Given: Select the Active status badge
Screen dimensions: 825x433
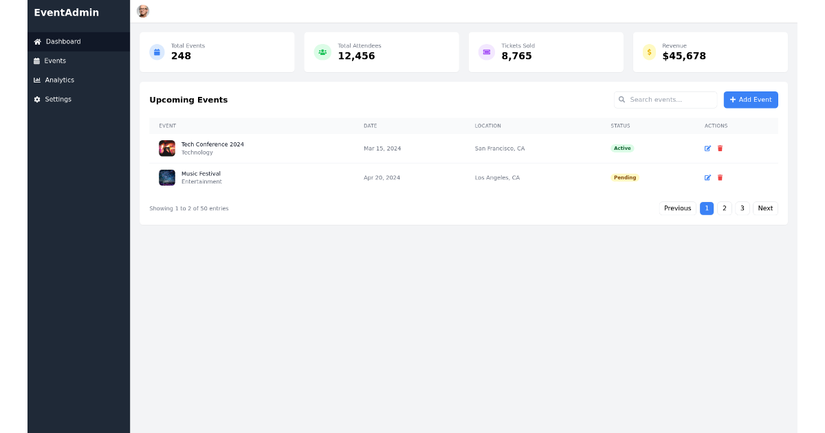Looking at the screenshot, I should click(622, 148).
